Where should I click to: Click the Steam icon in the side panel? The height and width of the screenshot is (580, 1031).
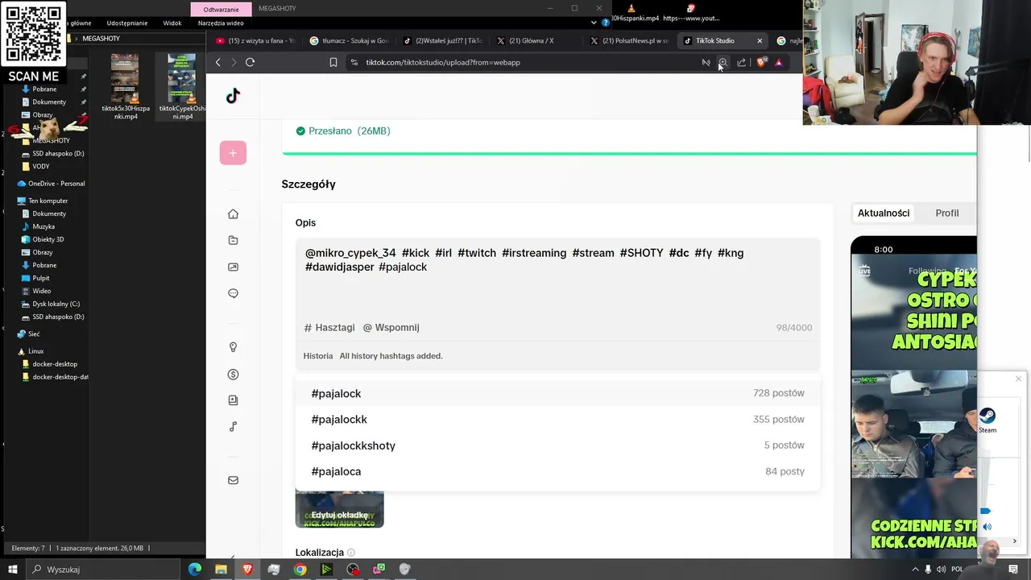click(988, 420)
